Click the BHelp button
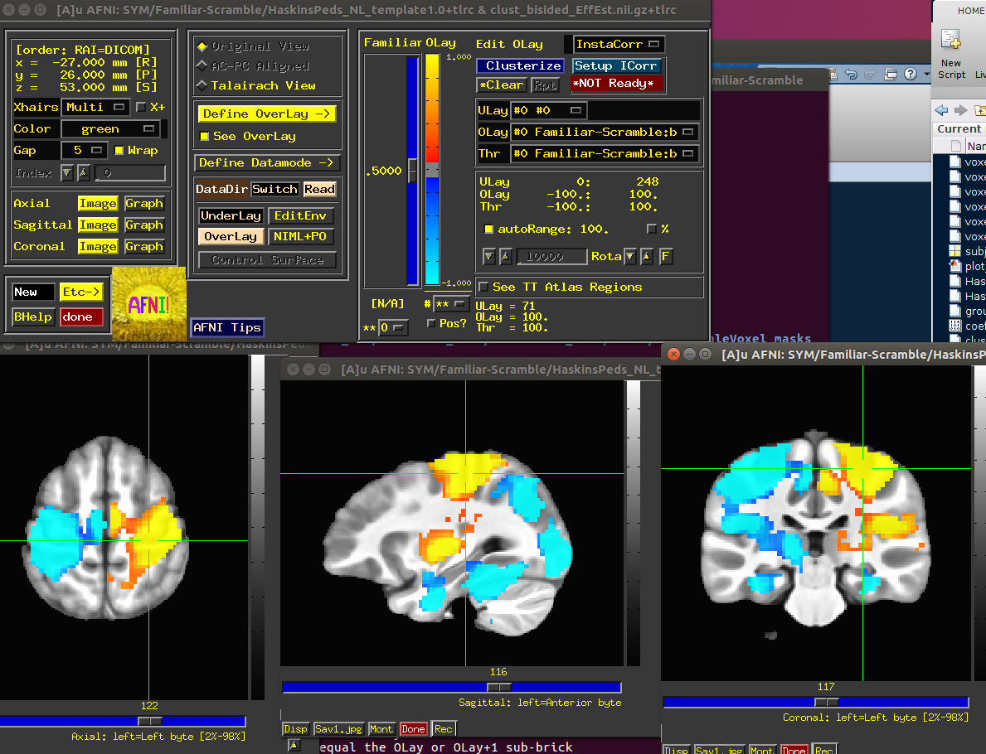The height and width of the screenshot is (754, 986). (x=33, y=317)
